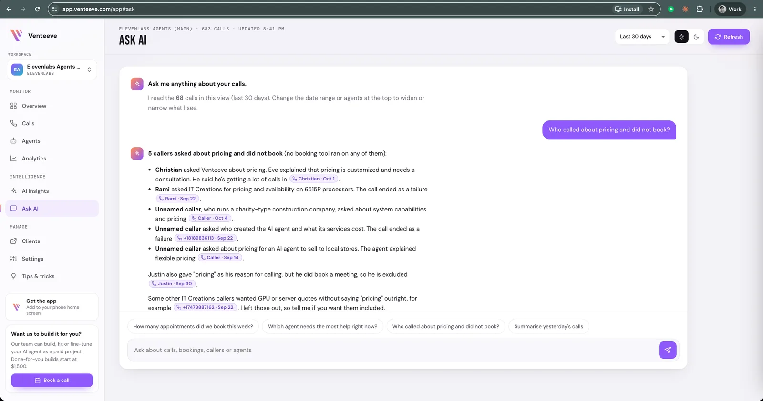Open AI insights in sidebar

coord(52,191)
